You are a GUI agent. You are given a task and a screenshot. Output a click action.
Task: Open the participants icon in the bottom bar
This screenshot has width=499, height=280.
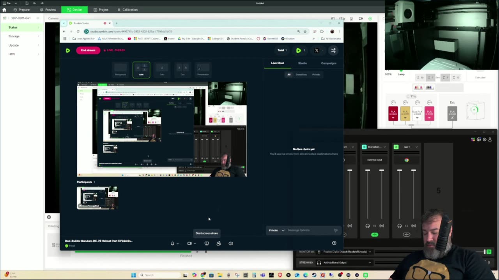[x=219, y=243]
